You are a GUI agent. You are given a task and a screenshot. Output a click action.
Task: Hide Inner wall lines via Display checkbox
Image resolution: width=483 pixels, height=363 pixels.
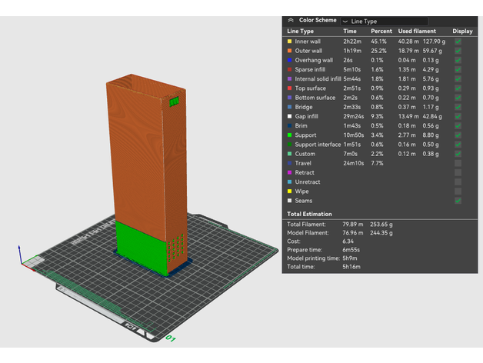tap(458, 42)
